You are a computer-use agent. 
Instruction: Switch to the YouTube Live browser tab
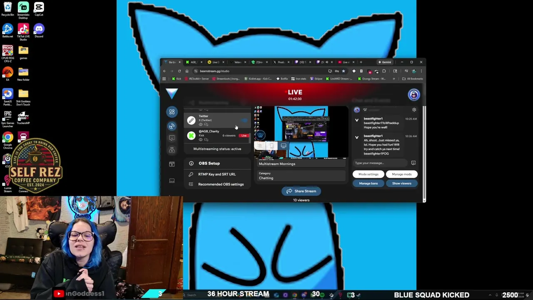pyautogui.click(x=346, y=62)
